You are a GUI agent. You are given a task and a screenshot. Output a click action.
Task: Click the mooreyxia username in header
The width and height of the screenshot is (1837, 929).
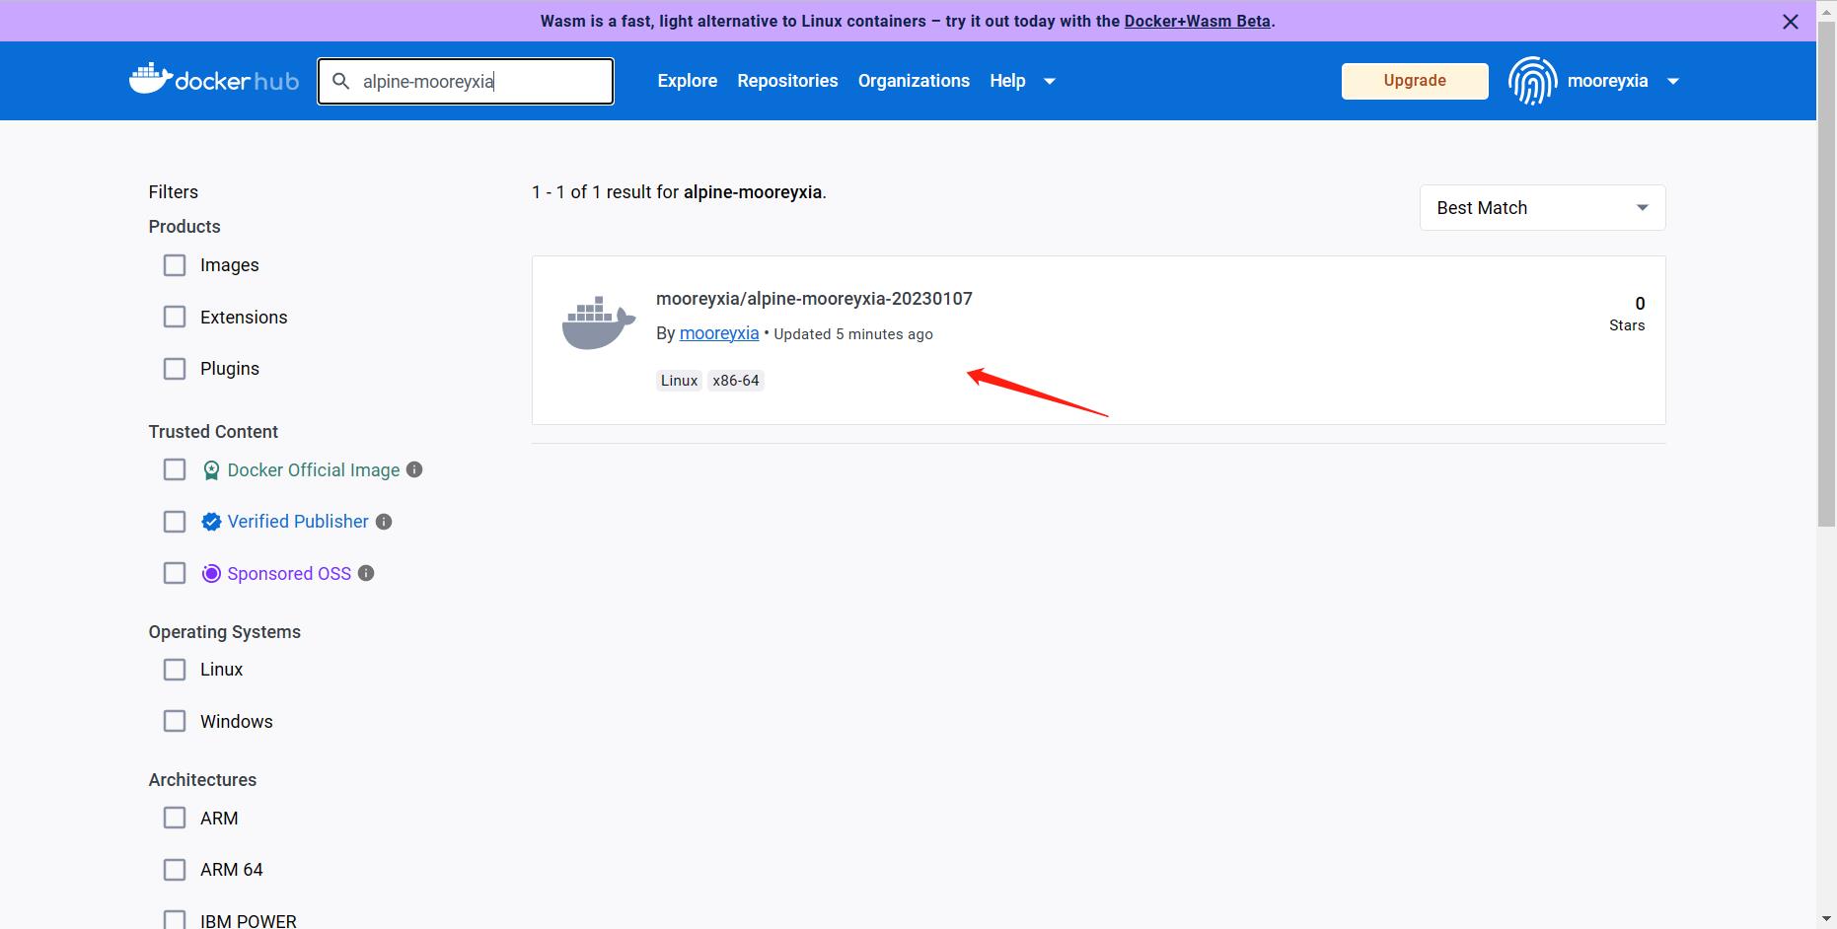[1607, 81]
